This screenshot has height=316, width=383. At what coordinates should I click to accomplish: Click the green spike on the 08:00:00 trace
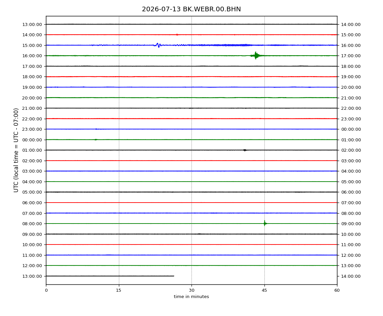click(265, 223)
